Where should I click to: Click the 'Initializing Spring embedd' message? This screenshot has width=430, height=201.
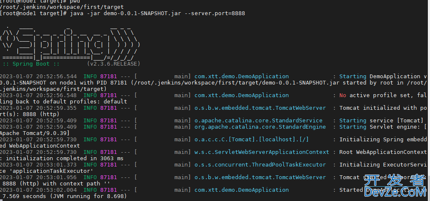click(x=383, y=139)
